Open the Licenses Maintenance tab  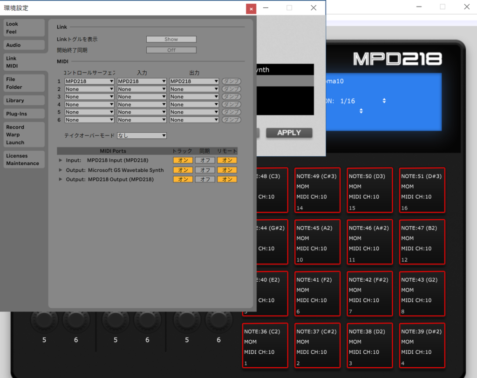coord(24,159)
